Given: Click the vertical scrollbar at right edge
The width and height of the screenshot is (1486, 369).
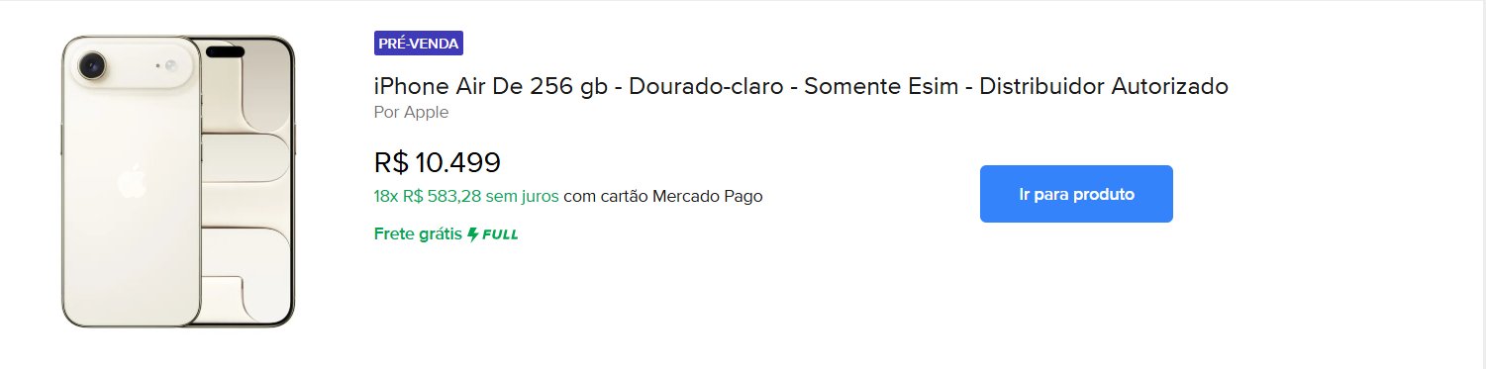Looking at the screenshot, I should click(1480, 184).
